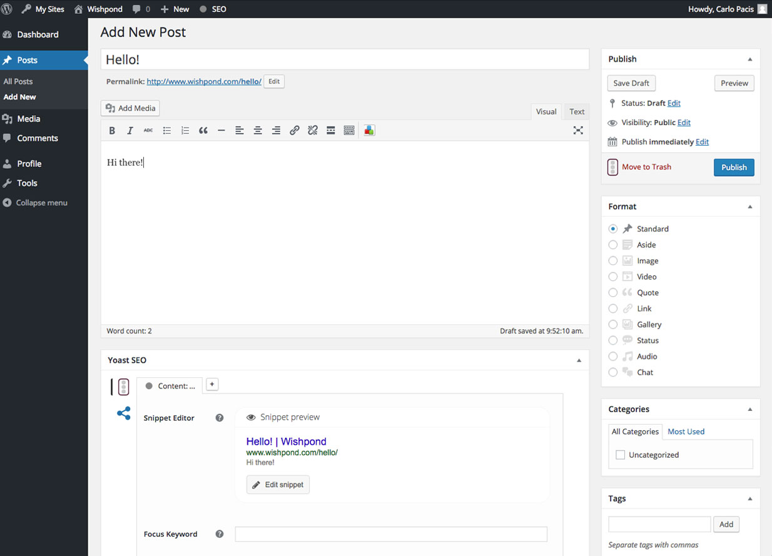The image size is (772, 556).
Task: Open the New dropdown in the admin bar
Action: click(175, 9)
